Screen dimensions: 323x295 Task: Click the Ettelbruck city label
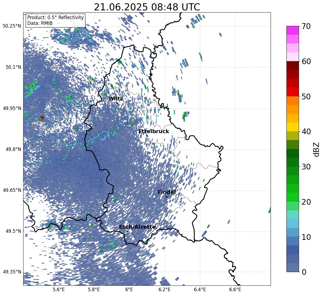(154, 132)
